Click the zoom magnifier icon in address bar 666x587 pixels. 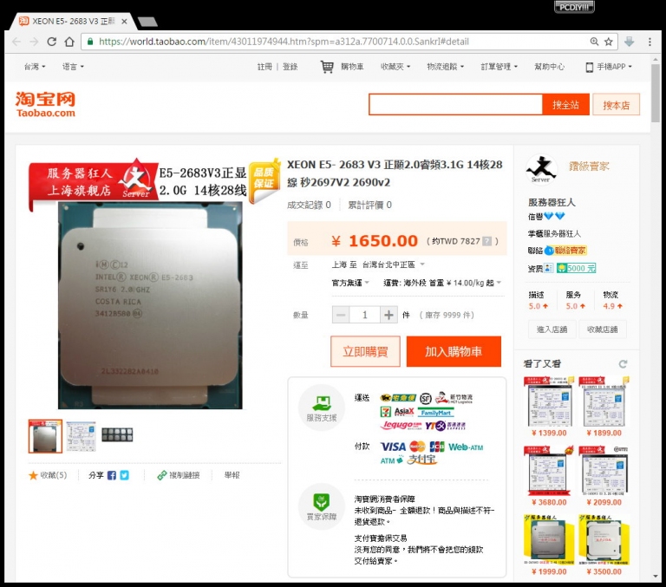(594, 42)
